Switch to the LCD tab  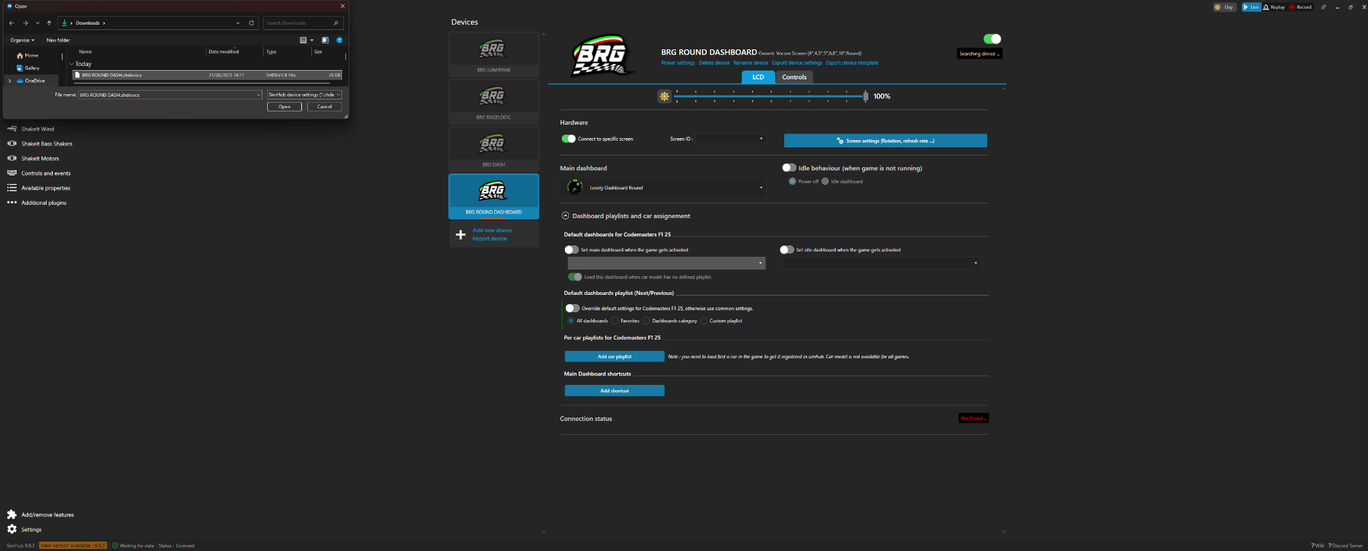coord(758,77)
